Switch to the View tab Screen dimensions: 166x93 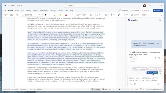click(x=66, y=10)
